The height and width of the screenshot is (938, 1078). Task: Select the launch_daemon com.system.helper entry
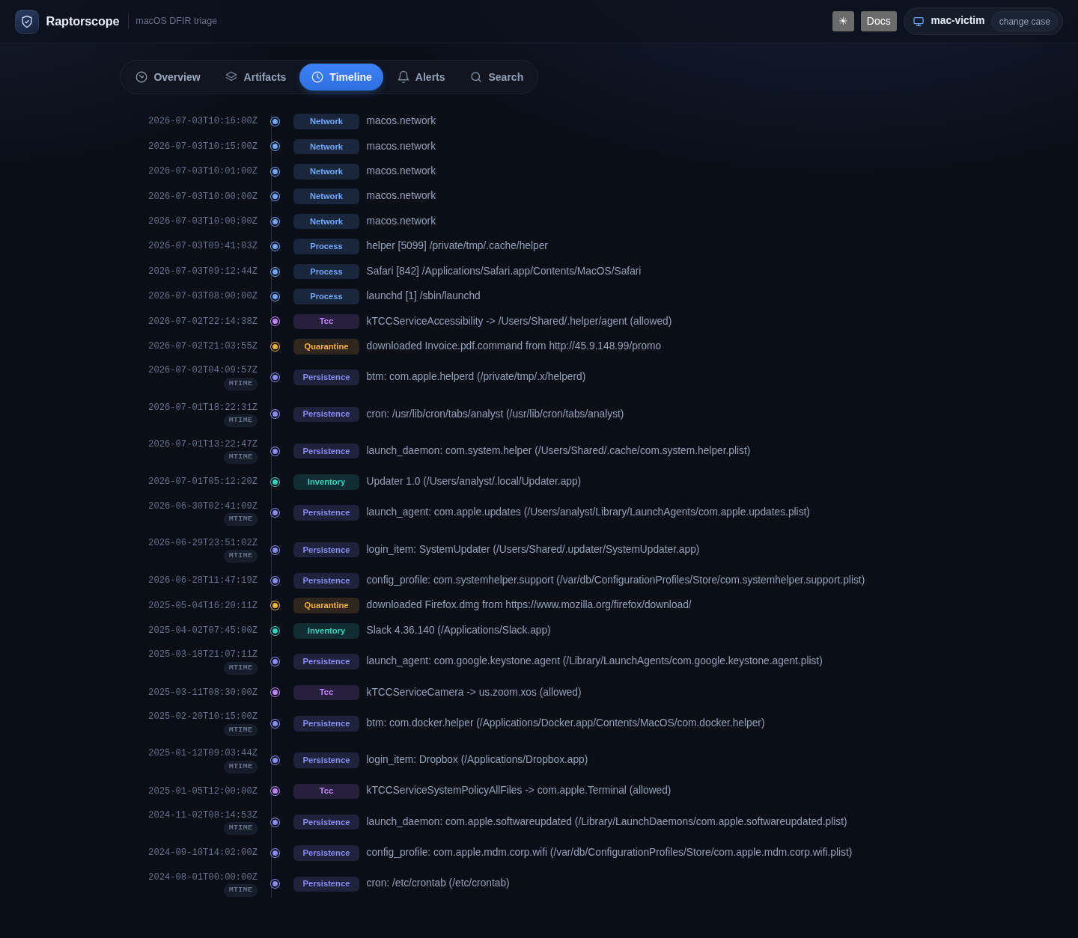pyautogui.click(x=558, y=450)
